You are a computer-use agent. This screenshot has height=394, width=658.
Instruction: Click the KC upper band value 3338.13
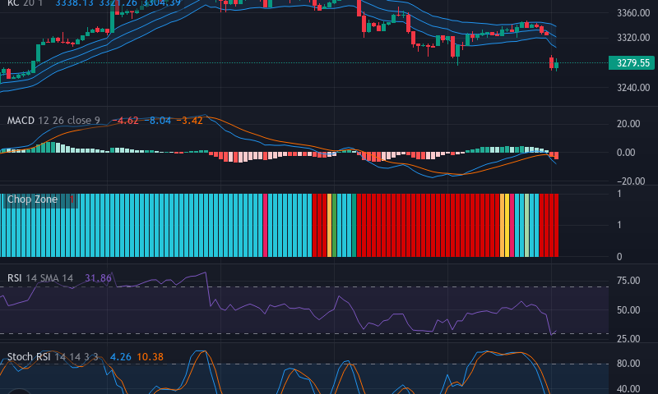point(74,3)
